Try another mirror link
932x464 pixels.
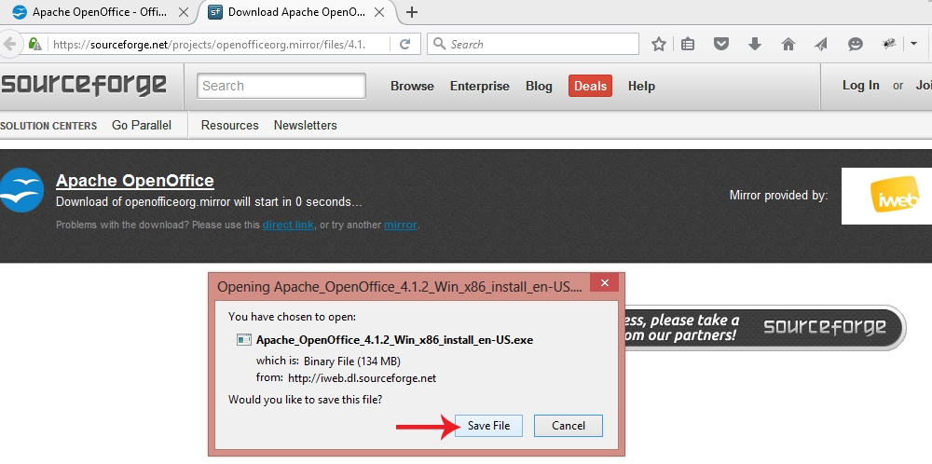pos(401,225)
